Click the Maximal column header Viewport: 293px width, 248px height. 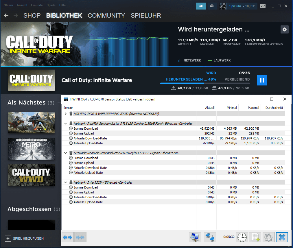[250, 108]
